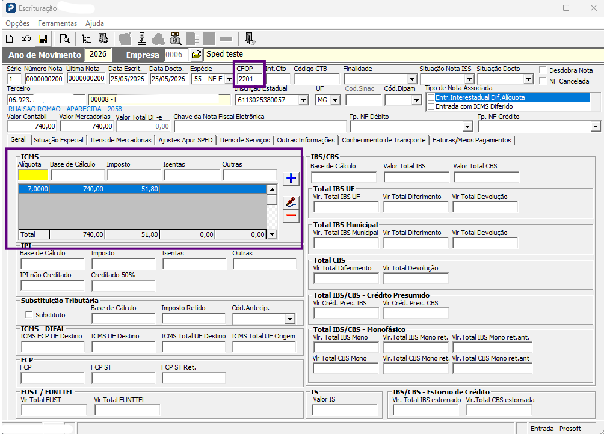Click the CTB money bag toolbar icon
The image size is (604, 434).
(x=175, y=38)
